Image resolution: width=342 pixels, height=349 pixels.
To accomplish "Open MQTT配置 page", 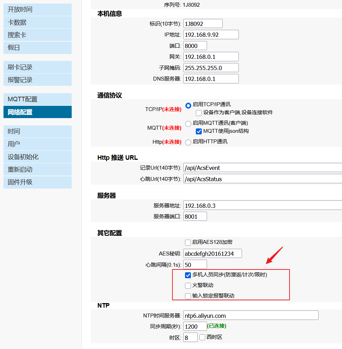I will [37, 99].
